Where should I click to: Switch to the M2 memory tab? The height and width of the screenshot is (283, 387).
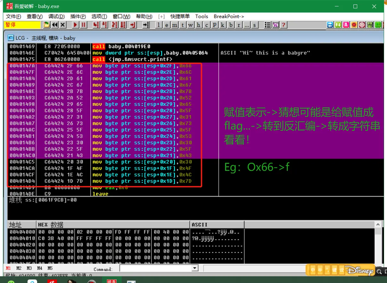pyautogui.click(x=19, y=268)
